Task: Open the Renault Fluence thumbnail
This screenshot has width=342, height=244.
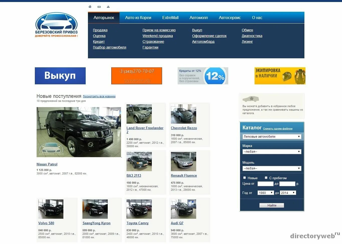Action: (x=183, y=161)
